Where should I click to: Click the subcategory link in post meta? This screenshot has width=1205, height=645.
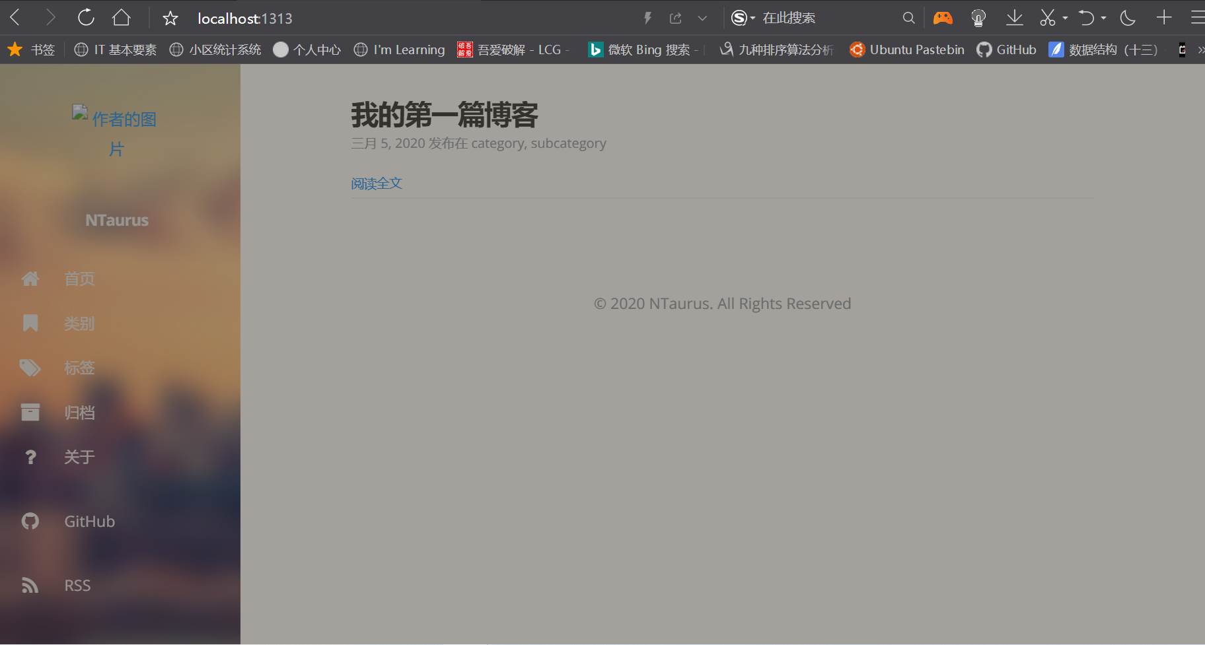click(x=569, y=143)
